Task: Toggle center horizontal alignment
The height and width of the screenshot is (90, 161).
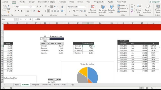Action: coord(49,11)
